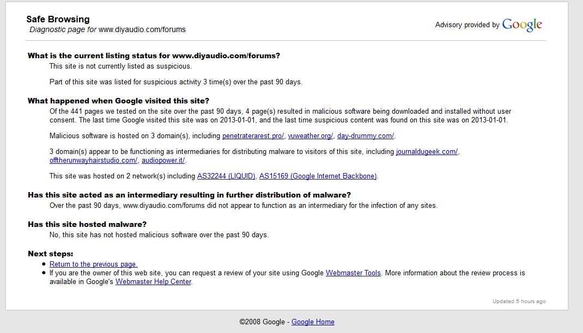Viewport: 583px width, 333px height.
Task: Click 'Advisory provided by' text
Action: (x=467, y=25)
